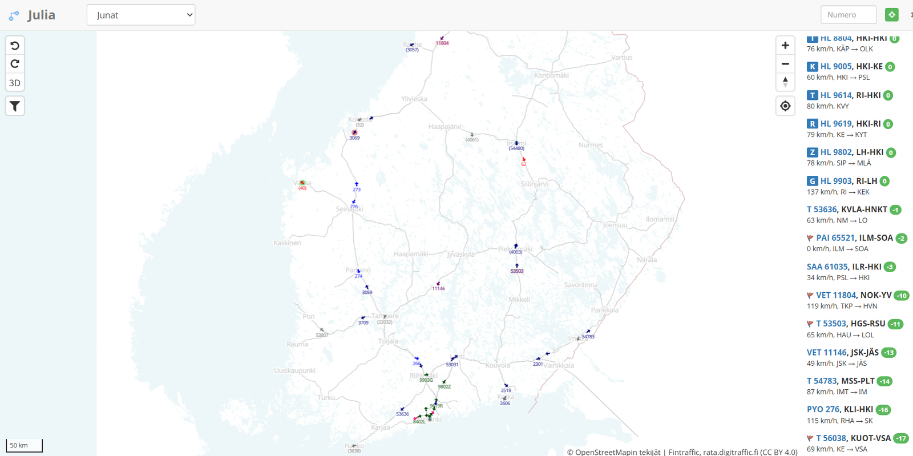
Task: Click the redo rotate-right arrow button
Action: tap(15, 64)
